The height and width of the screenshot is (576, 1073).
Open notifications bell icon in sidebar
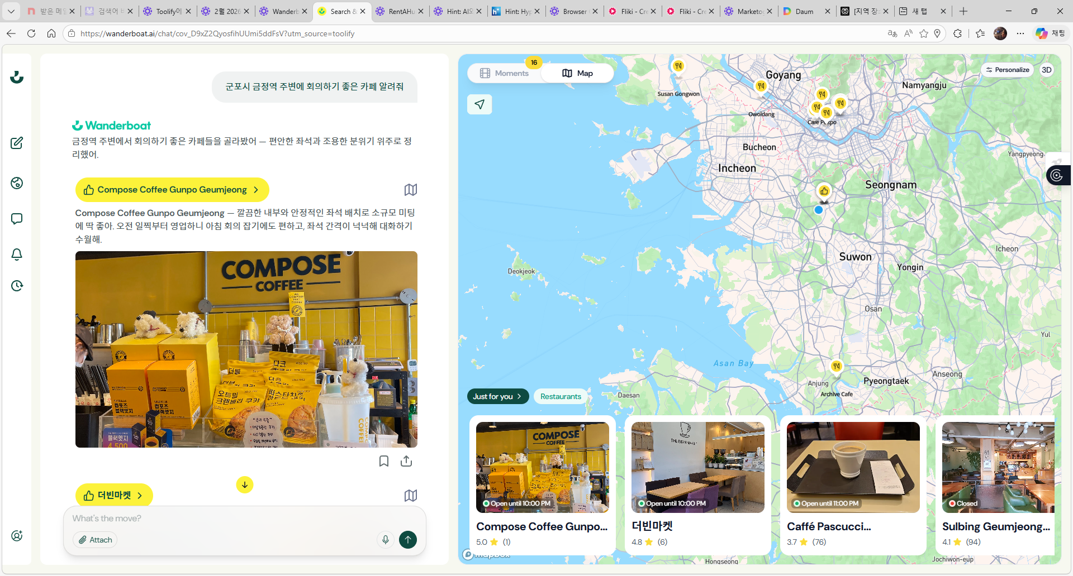(x=17, y=255)
